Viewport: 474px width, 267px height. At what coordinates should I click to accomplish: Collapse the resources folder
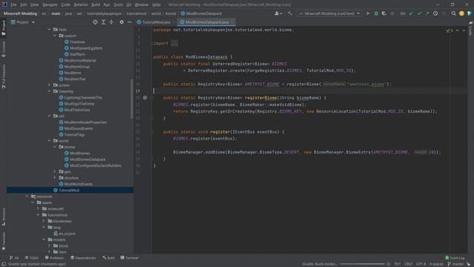coord(27,197)
